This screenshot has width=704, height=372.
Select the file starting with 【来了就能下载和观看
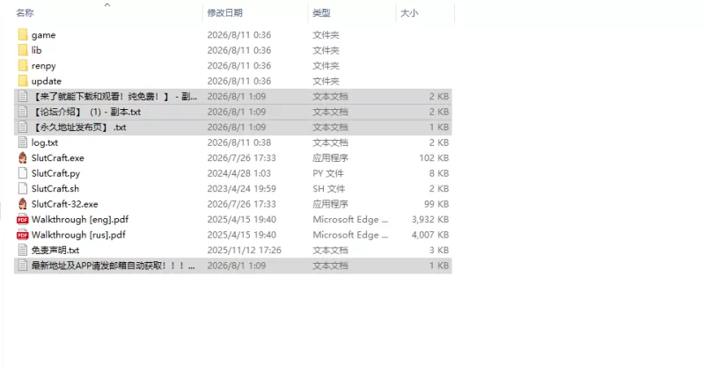pos(114,97)
